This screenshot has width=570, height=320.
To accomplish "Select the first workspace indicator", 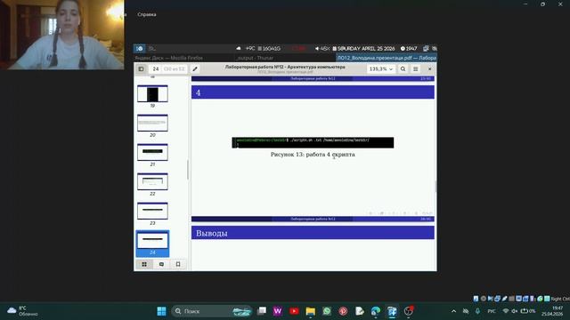I will [x=140, y=48].
